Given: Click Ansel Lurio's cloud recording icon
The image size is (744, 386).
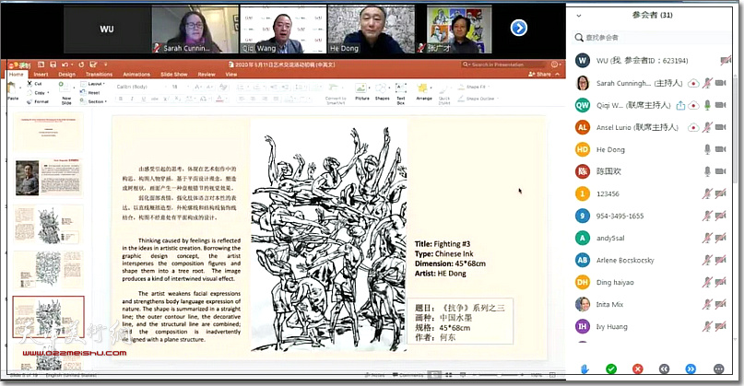Looking at the screenshot, I should click(x=693, y=127).
